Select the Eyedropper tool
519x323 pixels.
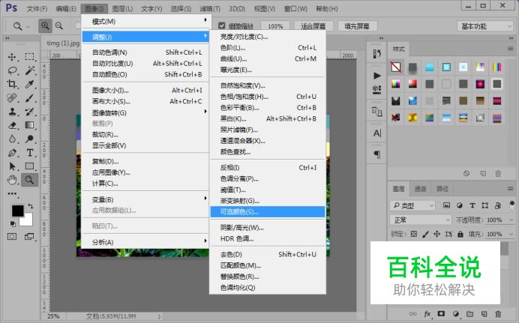click(x=29, y=84)
